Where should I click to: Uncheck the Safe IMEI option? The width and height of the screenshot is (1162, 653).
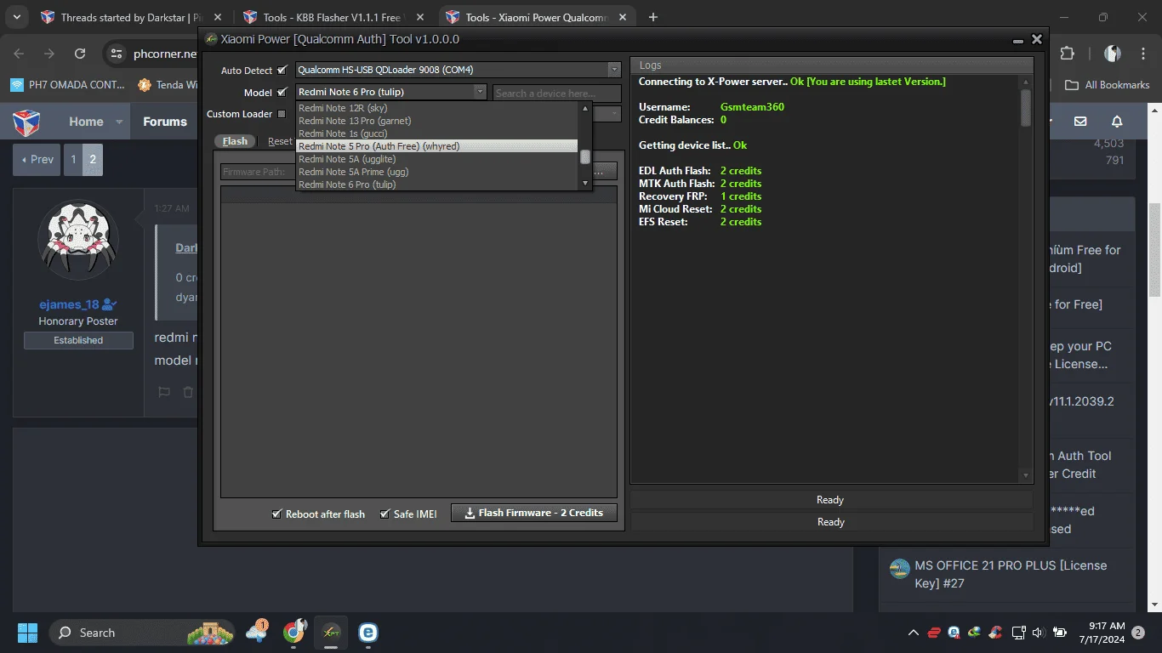[384, 514]
